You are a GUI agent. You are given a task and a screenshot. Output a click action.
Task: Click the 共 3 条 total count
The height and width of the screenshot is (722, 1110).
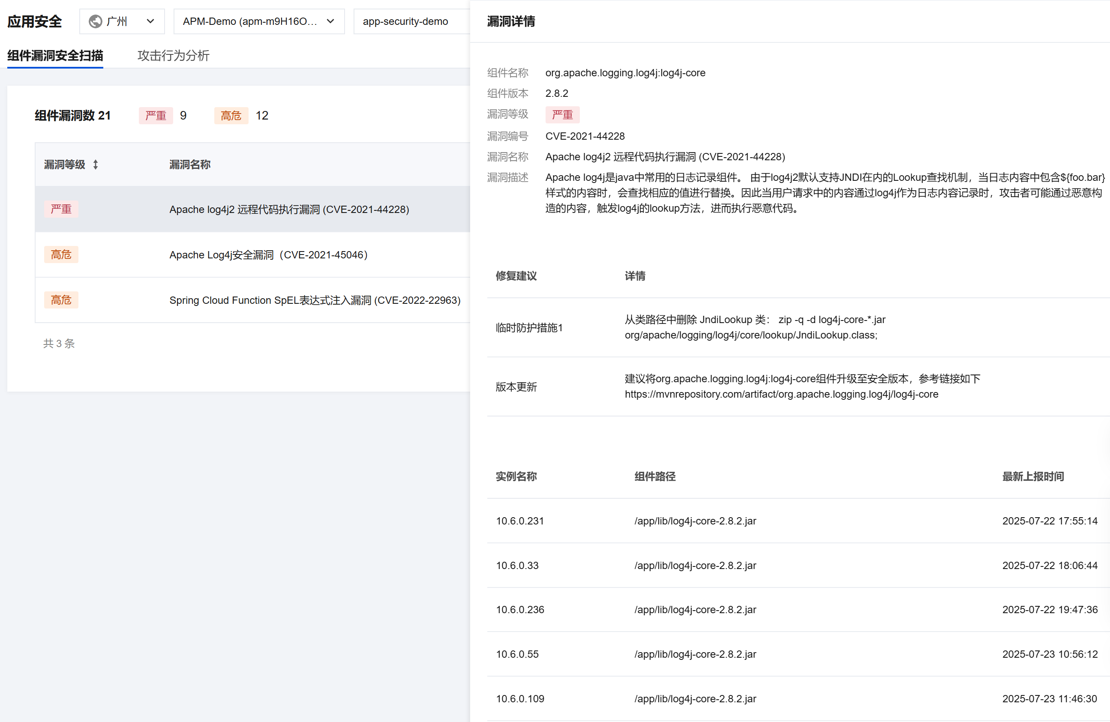(59, 344)
